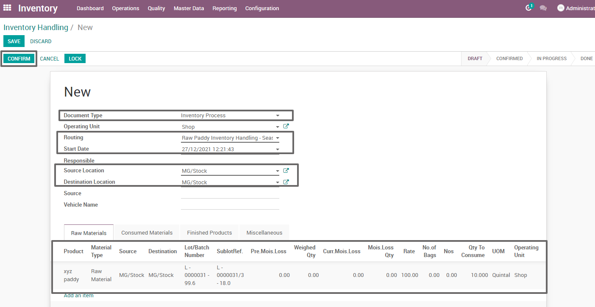
Task: Click the Add an item link
Action: click(78, 295)
